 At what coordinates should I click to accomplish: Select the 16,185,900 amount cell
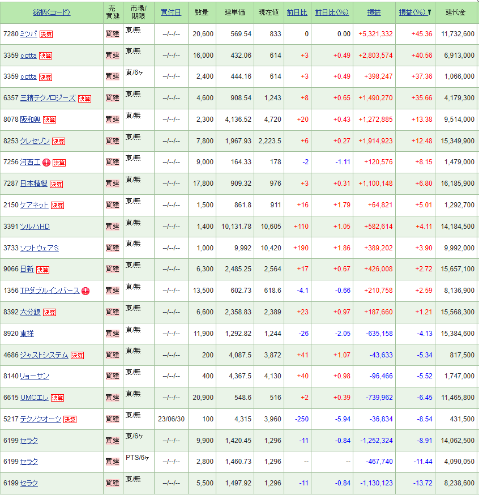coord(457,184)
